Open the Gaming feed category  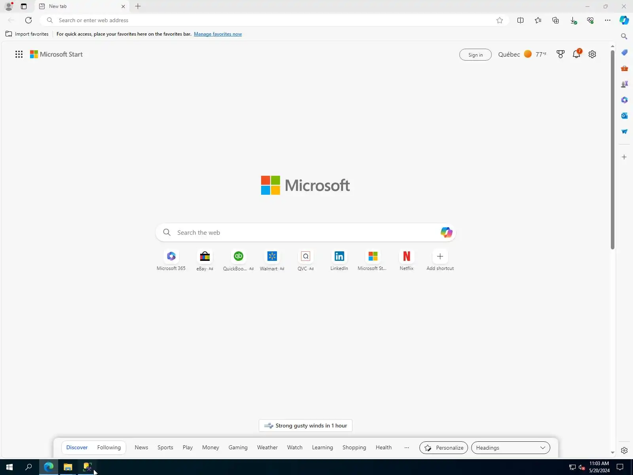pos(238,448)
